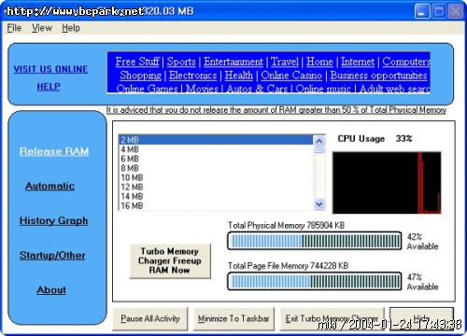Click the Total Physical Memory progress bar
This screenshot has height=336, width=467.
tap(315, 241)
